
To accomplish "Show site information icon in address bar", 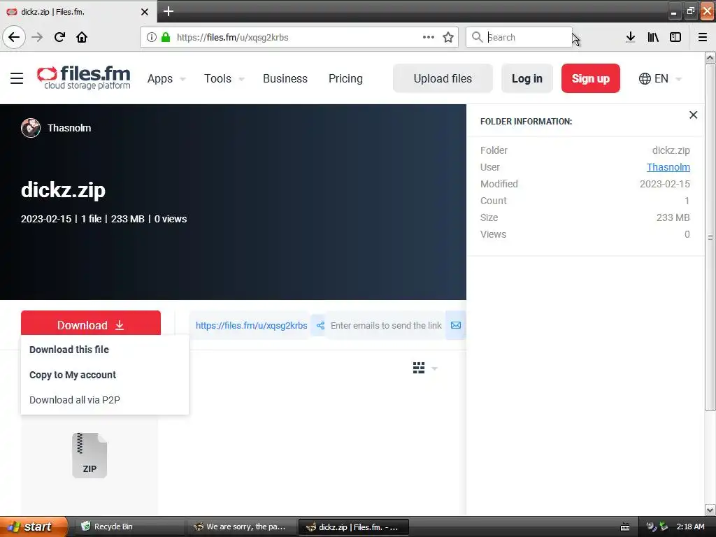I will pyautogui.click(x=152, y=37).
